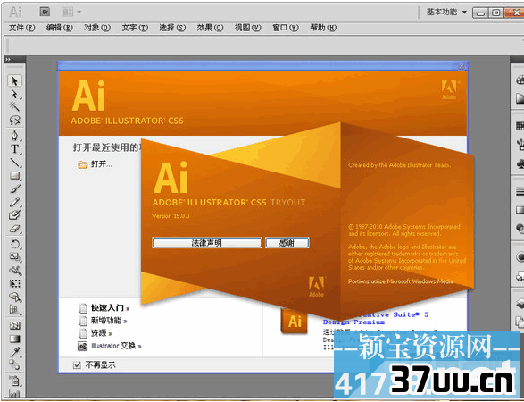Select the Direct Selection tool
Image resolution: width=524 pixels, height=402 pixels.
tap(14, 94)
